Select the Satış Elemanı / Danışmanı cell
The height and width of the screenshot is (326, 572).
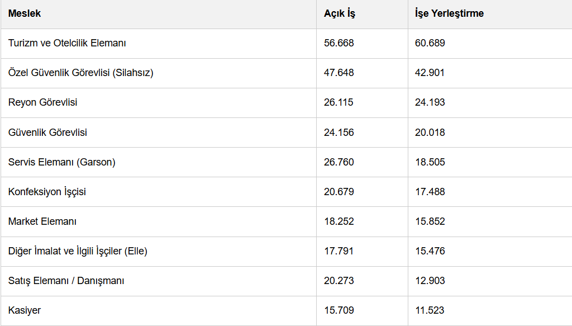point(158,281)
